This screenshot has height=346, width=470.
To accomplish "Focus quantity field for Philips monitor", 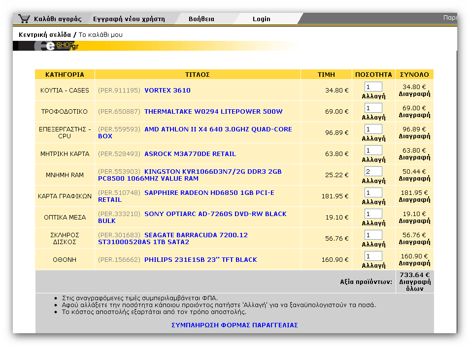I will (373, 256).
